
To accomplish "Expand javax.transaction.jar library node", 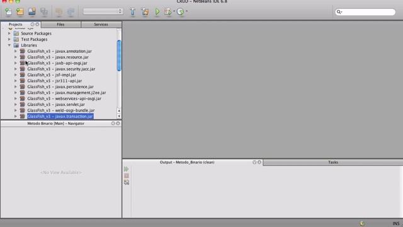I will [15, 116].
